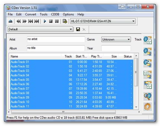160x126 pixels.
Task: Click the vertical scrollbar thumb of track list
Action: click(136, 72)
